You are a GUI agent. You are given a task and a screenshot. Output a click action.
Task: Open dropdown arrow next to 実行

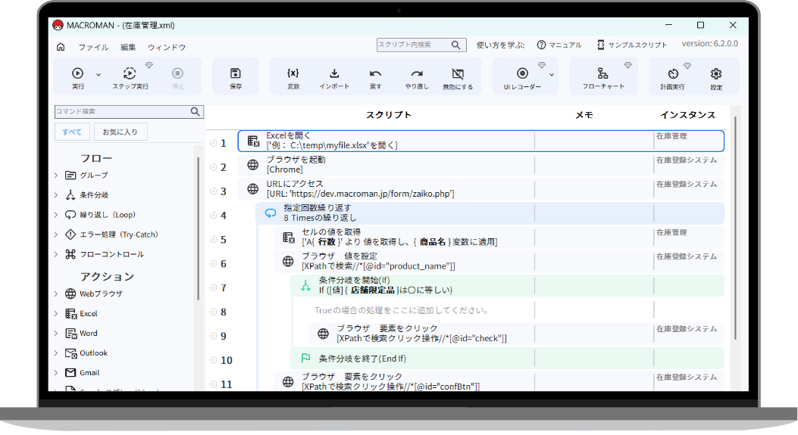pos(99,75)
